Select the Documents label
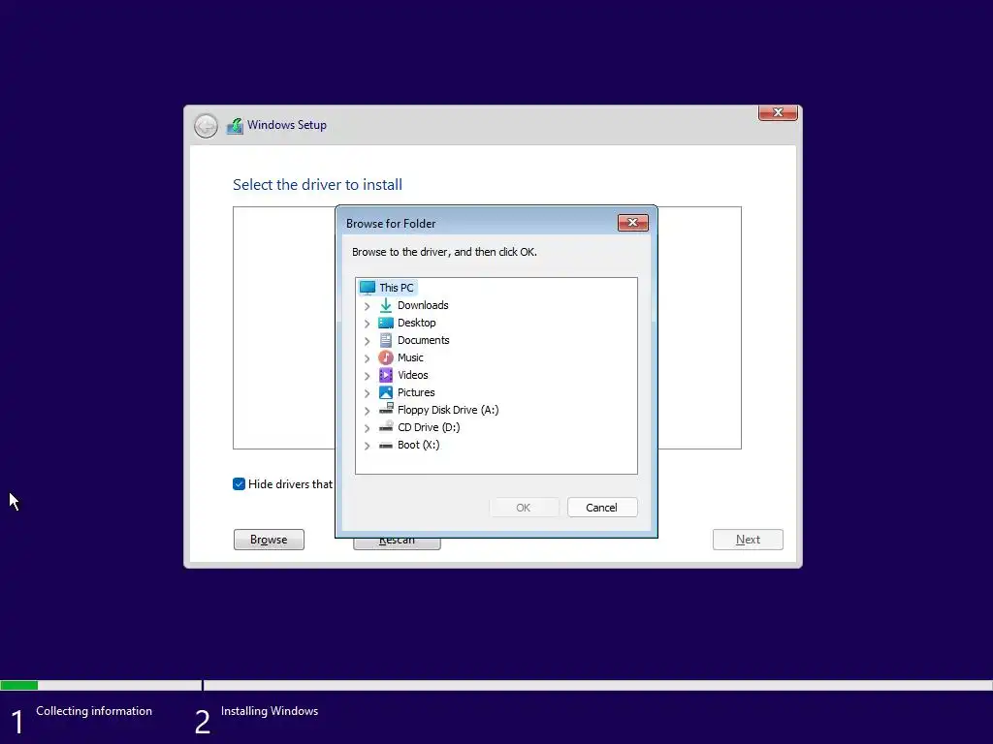993x744 pixels. pos(423,340)
